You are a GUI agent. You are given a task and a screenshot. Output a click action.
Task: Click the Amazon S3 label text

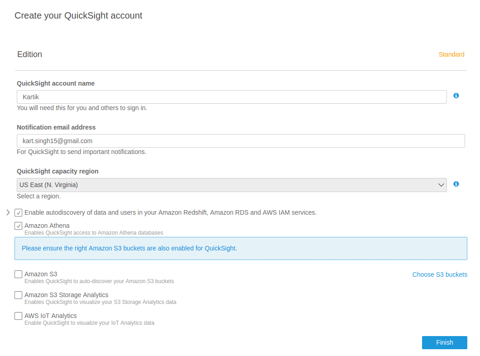41,274
